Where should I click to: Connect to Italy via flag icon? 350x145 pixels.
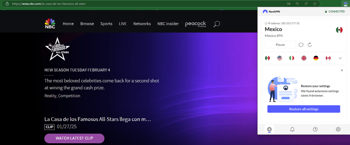pyautogui.click(x=292, y=58)
